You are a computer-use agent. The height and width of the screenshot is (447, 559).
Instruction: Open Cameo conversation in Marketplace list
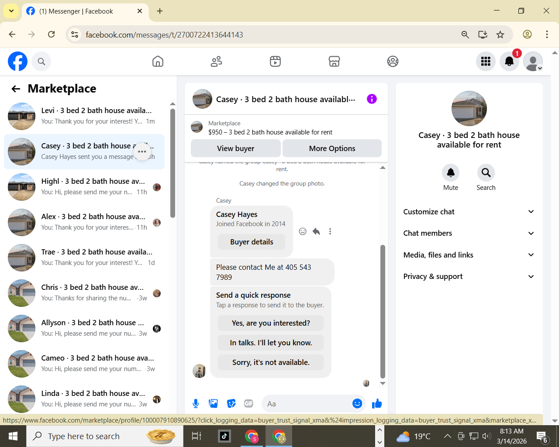point(84,364)
